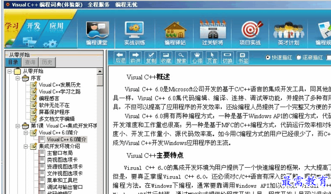This screenshot has height=194, width=331.
Task: Open the 过关斩将 gate icon
Action: click(x=212, y=33)
